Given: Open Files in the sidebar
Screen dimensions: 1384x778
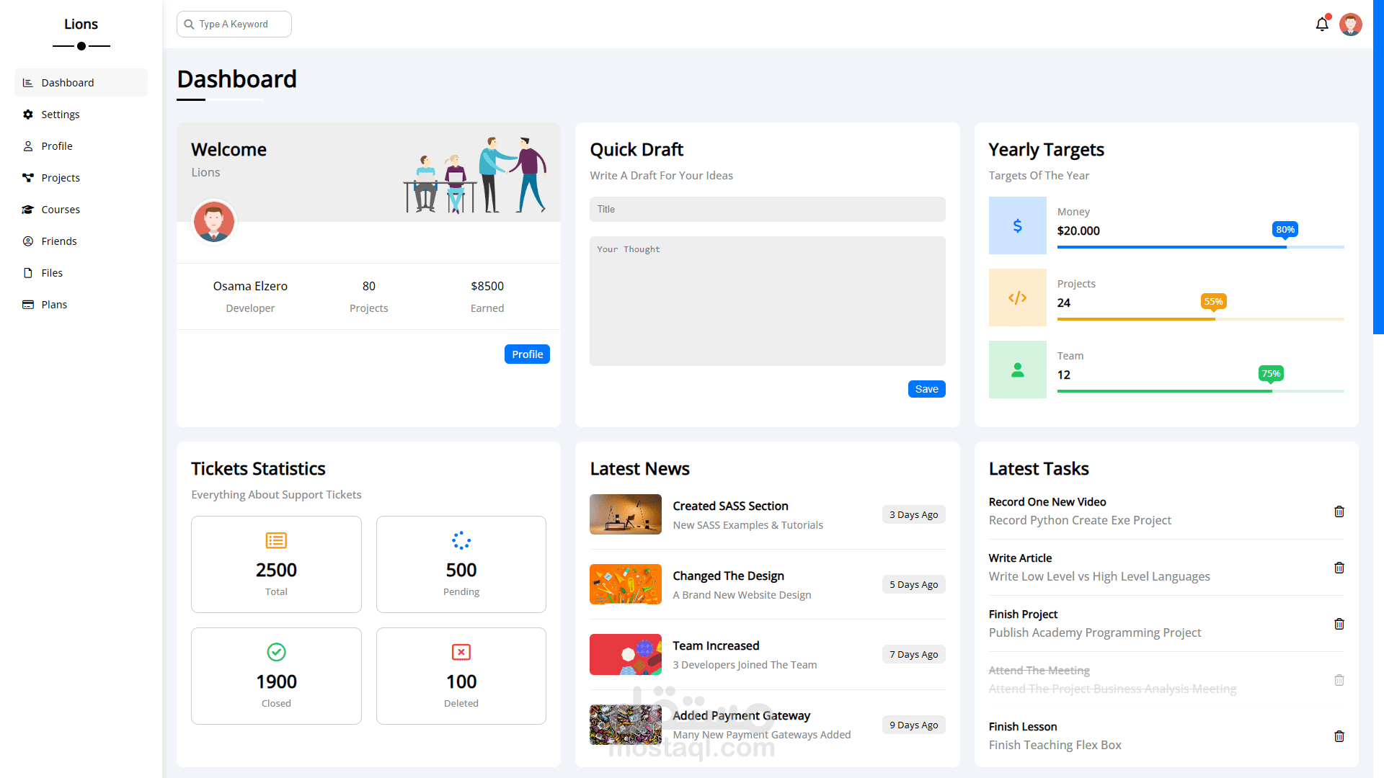Looking at the screenshot, I should point(81,273).
